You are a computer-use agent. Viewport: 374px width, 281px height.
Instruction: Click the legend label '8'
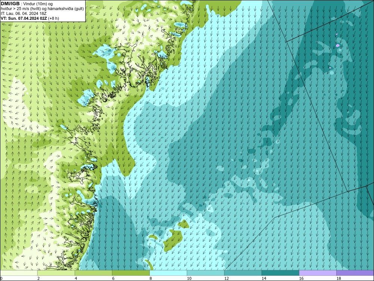[x=150, y=278]
